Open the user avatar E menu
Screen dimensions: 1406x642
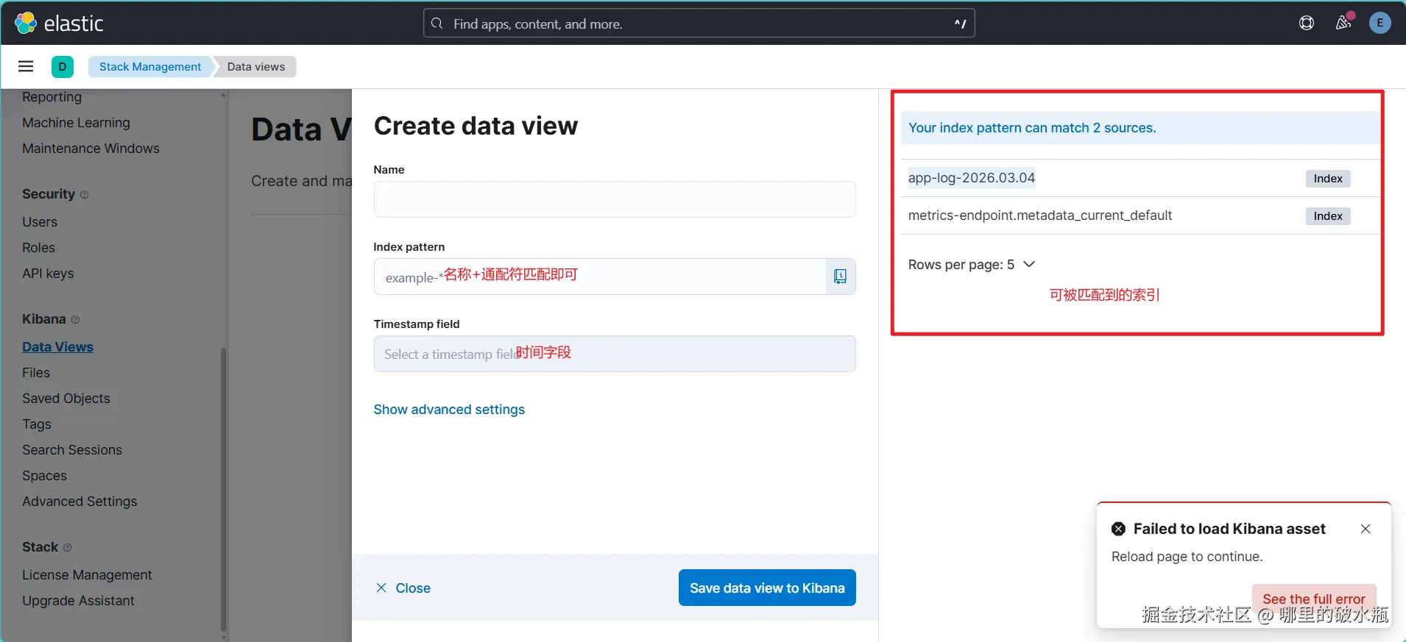1379,23
